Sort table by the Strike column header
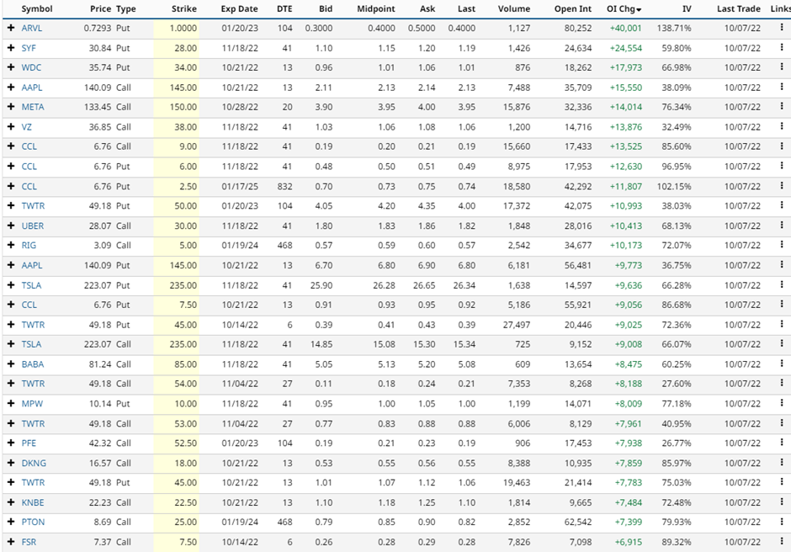The width and height of the screenshot is (791, 552). (x=183, y=8)
